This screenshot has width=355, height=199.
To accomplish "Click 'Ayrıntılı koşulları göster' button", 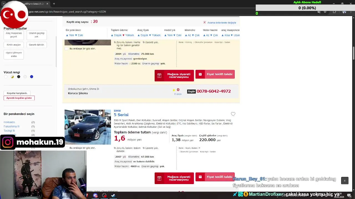I will coord(19,98).
